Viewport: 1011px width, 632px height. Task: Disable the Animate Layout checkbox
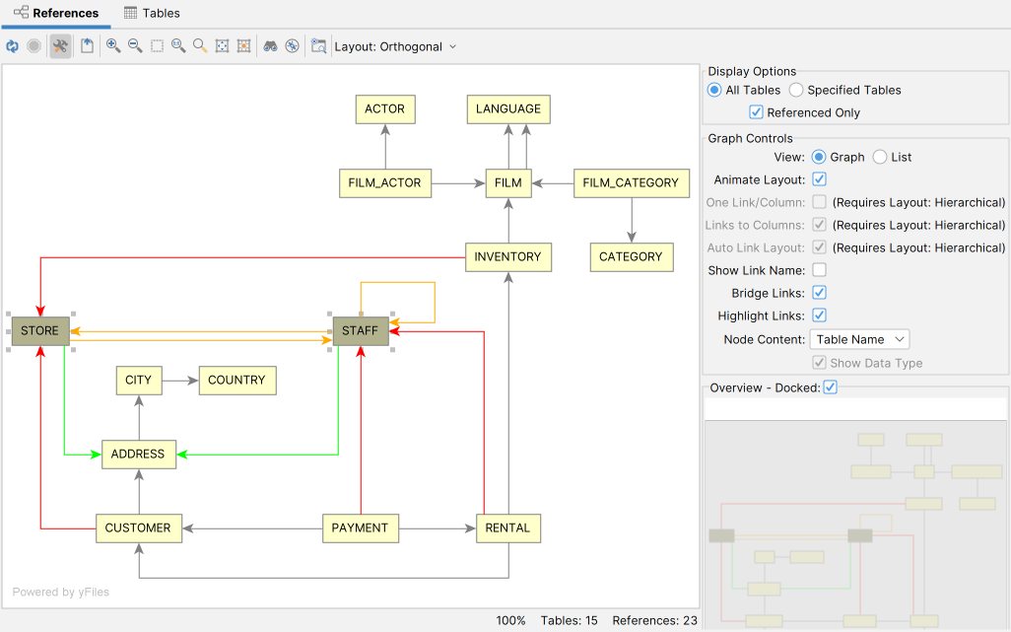[x=819, y=179]
